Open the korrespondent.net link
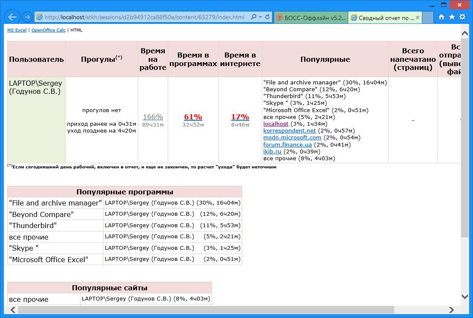 290,131
